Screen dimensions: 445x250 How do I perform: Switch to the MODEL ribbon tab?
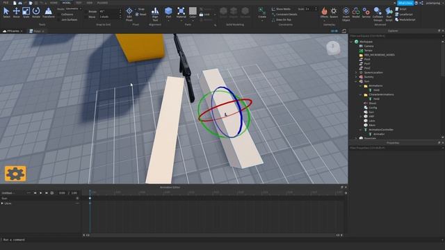coord(67,3)
